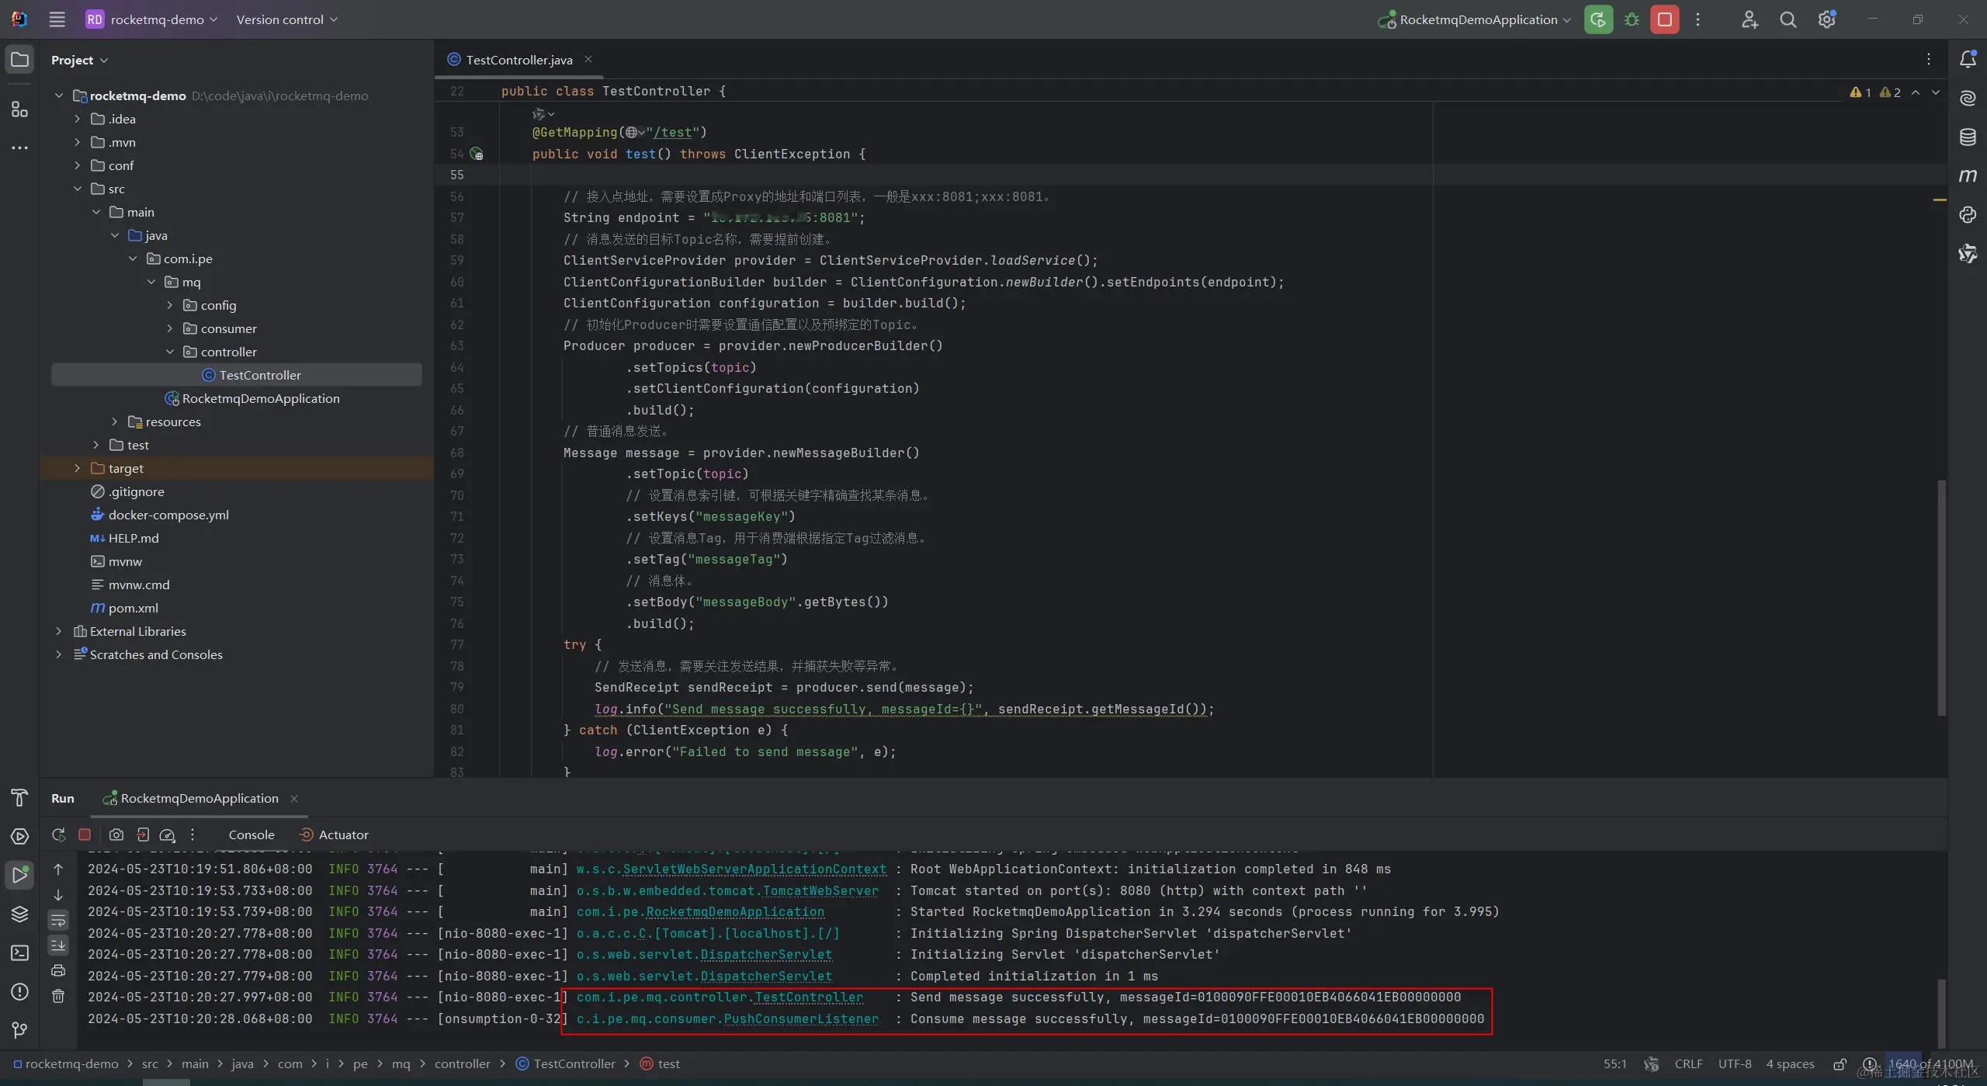Open the Terminal tool window
Screen dimensions: 1987x1086
pos(19,953)
